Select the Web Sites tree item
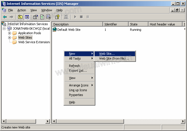Viewport: 187px width, 131px height. (25, 38)
